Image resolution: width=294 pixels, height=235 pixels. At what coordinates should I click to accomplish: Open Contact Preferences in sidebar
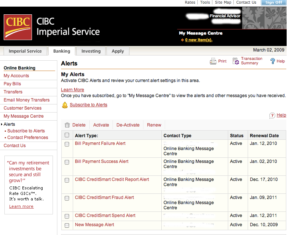click(x=28, y=138)
